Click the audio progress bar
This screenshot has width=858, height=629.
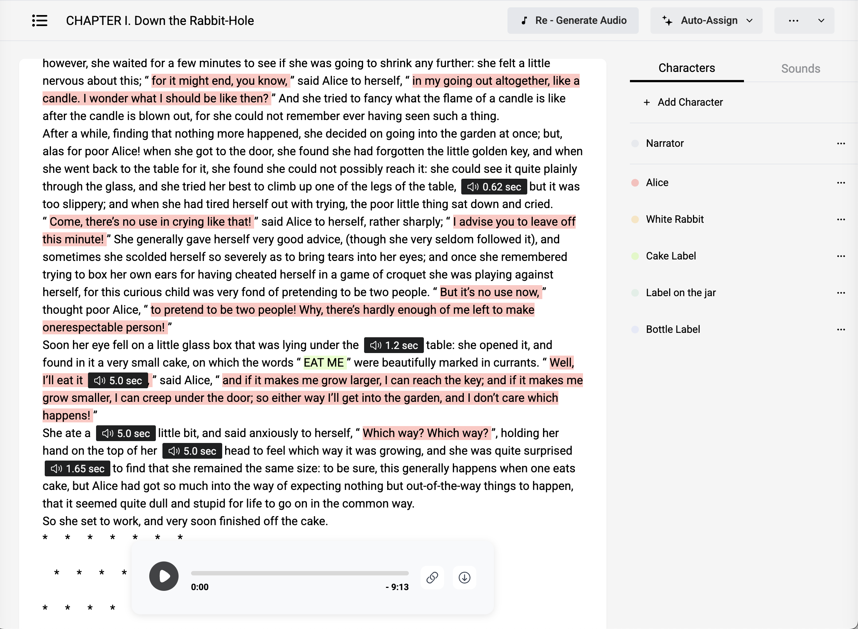300,573
